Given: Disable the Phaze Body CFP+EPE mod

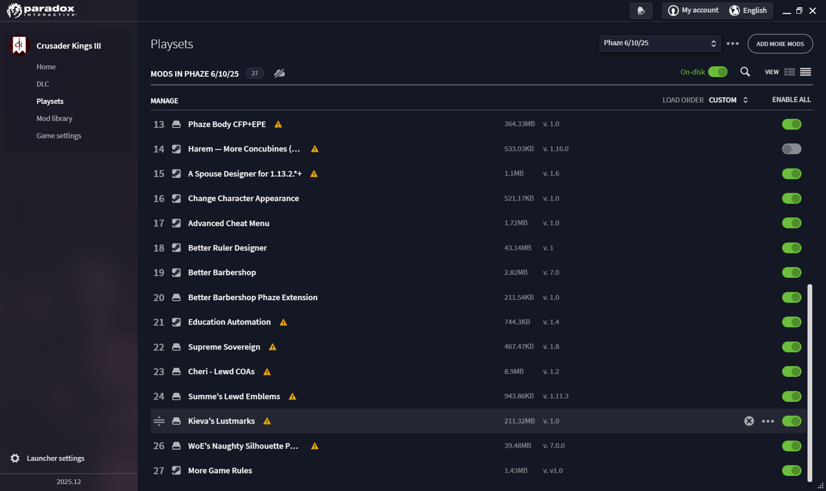Looking at the screenshot, I should (791, 124).
